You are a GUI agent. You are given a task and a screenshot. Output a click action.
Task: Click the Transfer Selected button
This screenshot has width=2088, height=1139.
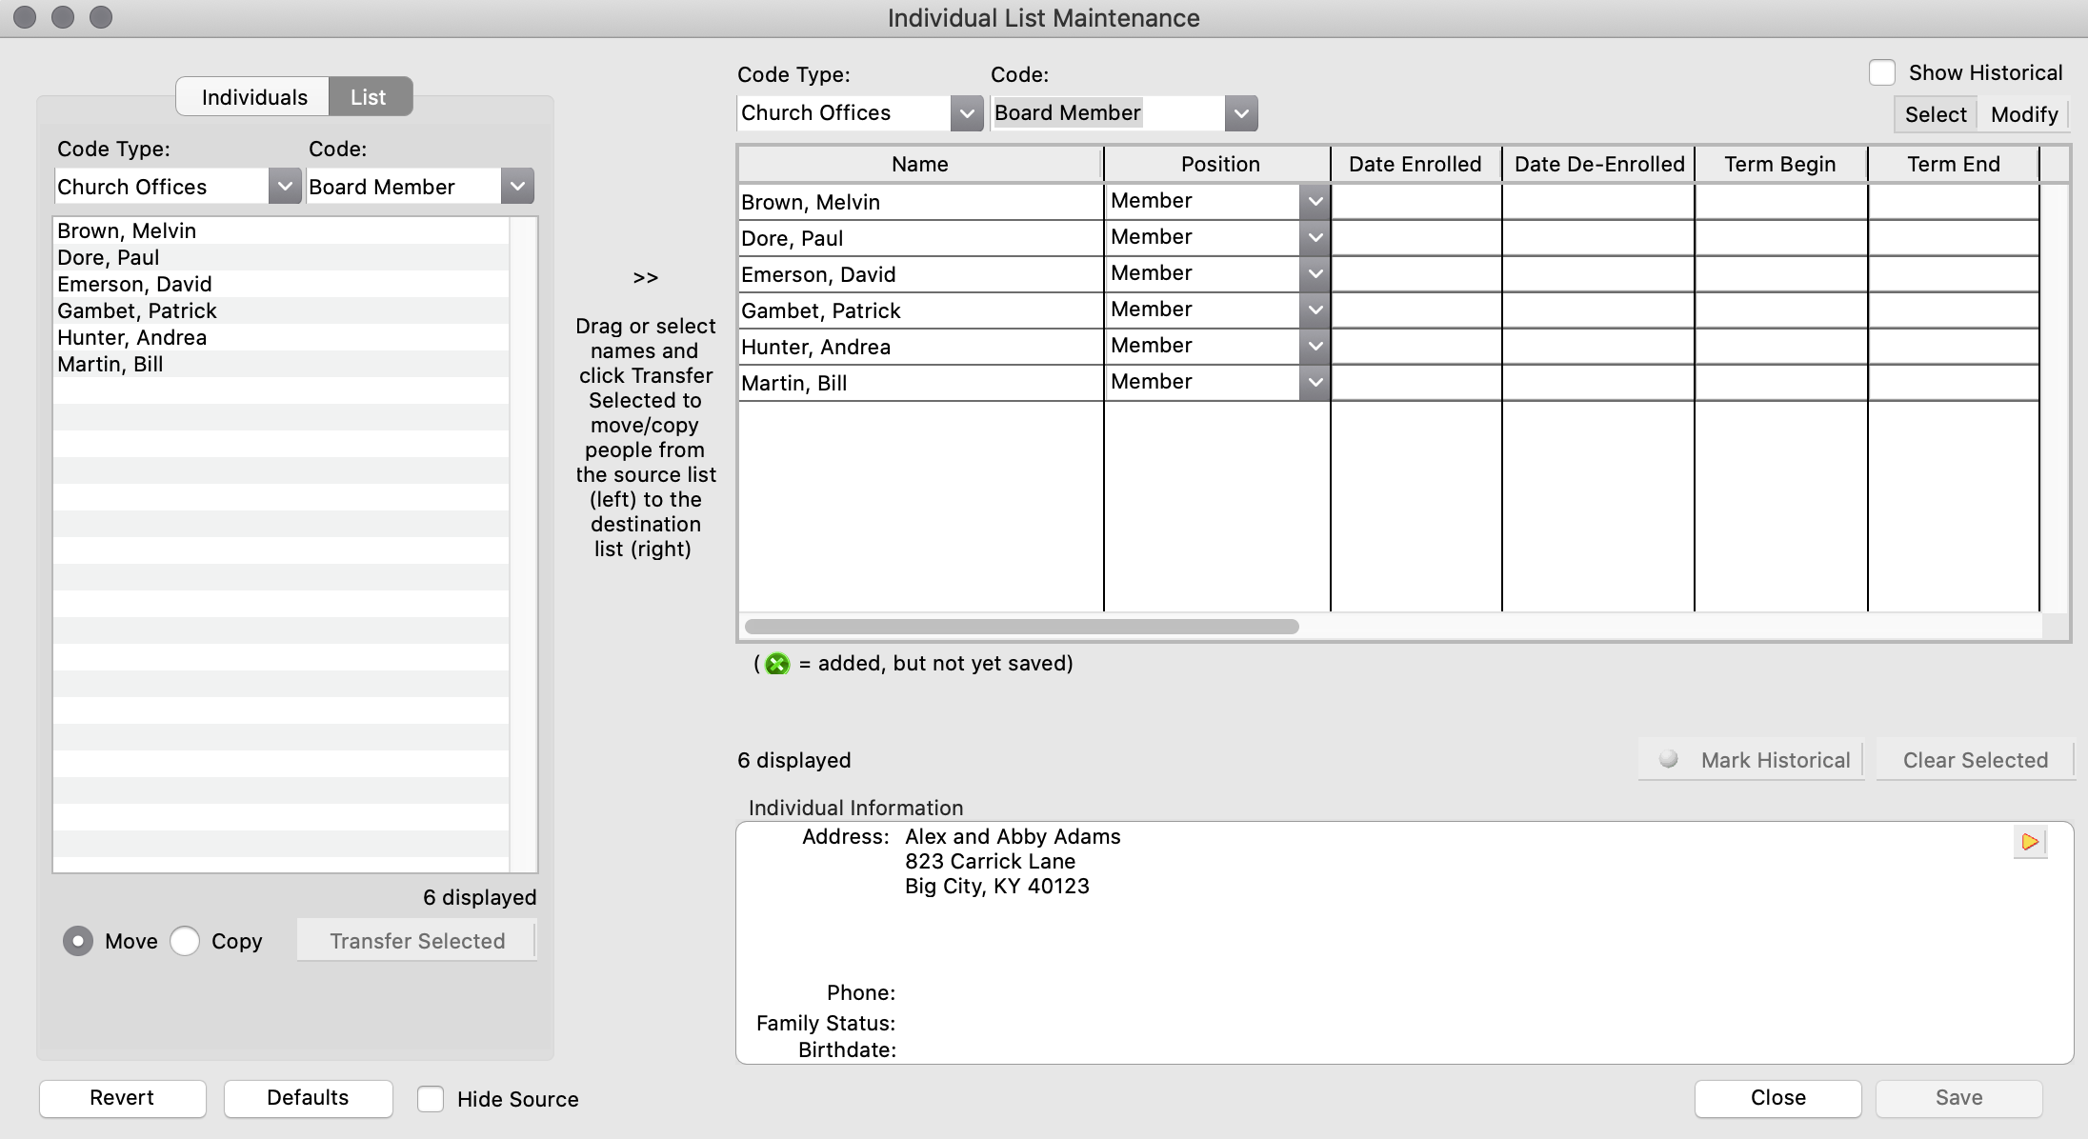(x=416, y=940)
